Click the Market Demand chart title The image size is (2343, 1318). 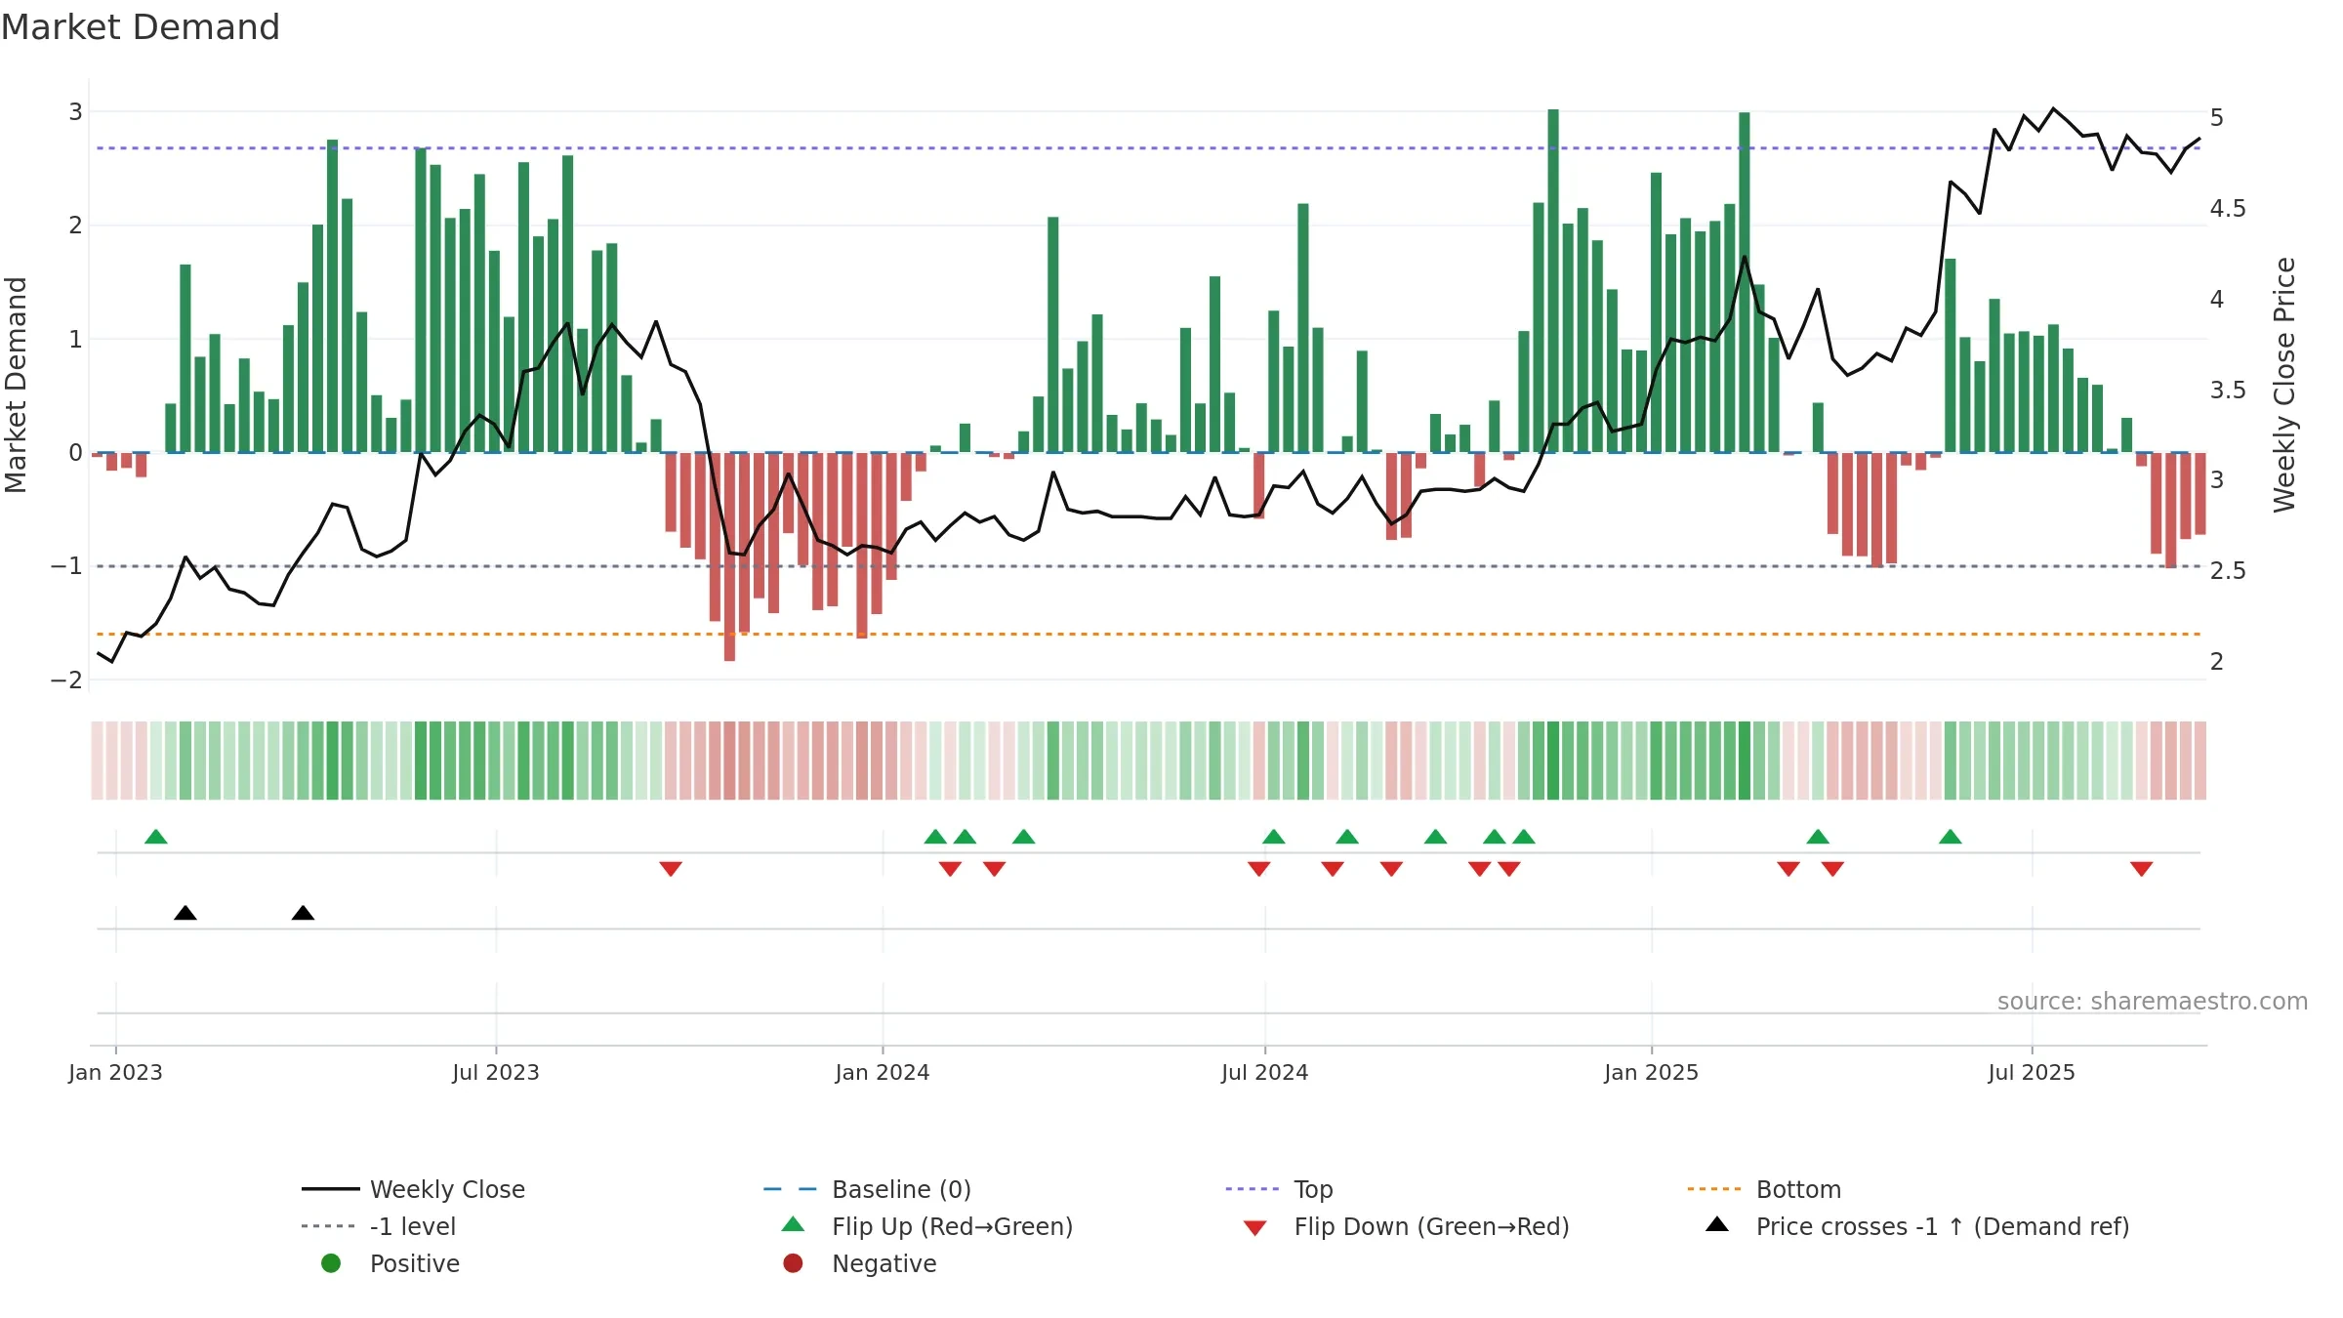(141, 27)
